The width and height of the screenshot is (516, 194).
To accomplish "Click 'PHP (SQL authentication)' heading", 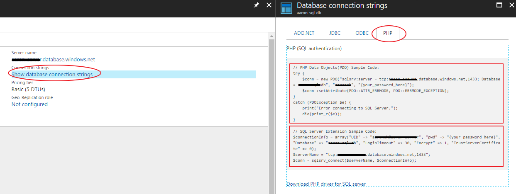I will pos(314,48).
